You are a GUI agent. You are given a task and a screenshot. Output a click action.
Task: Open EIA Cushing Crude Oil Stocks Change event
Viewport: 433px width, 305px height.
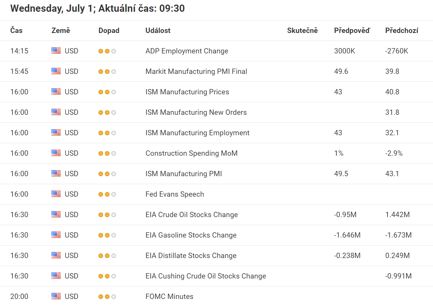pyautogui.click(x=206, y=276)
